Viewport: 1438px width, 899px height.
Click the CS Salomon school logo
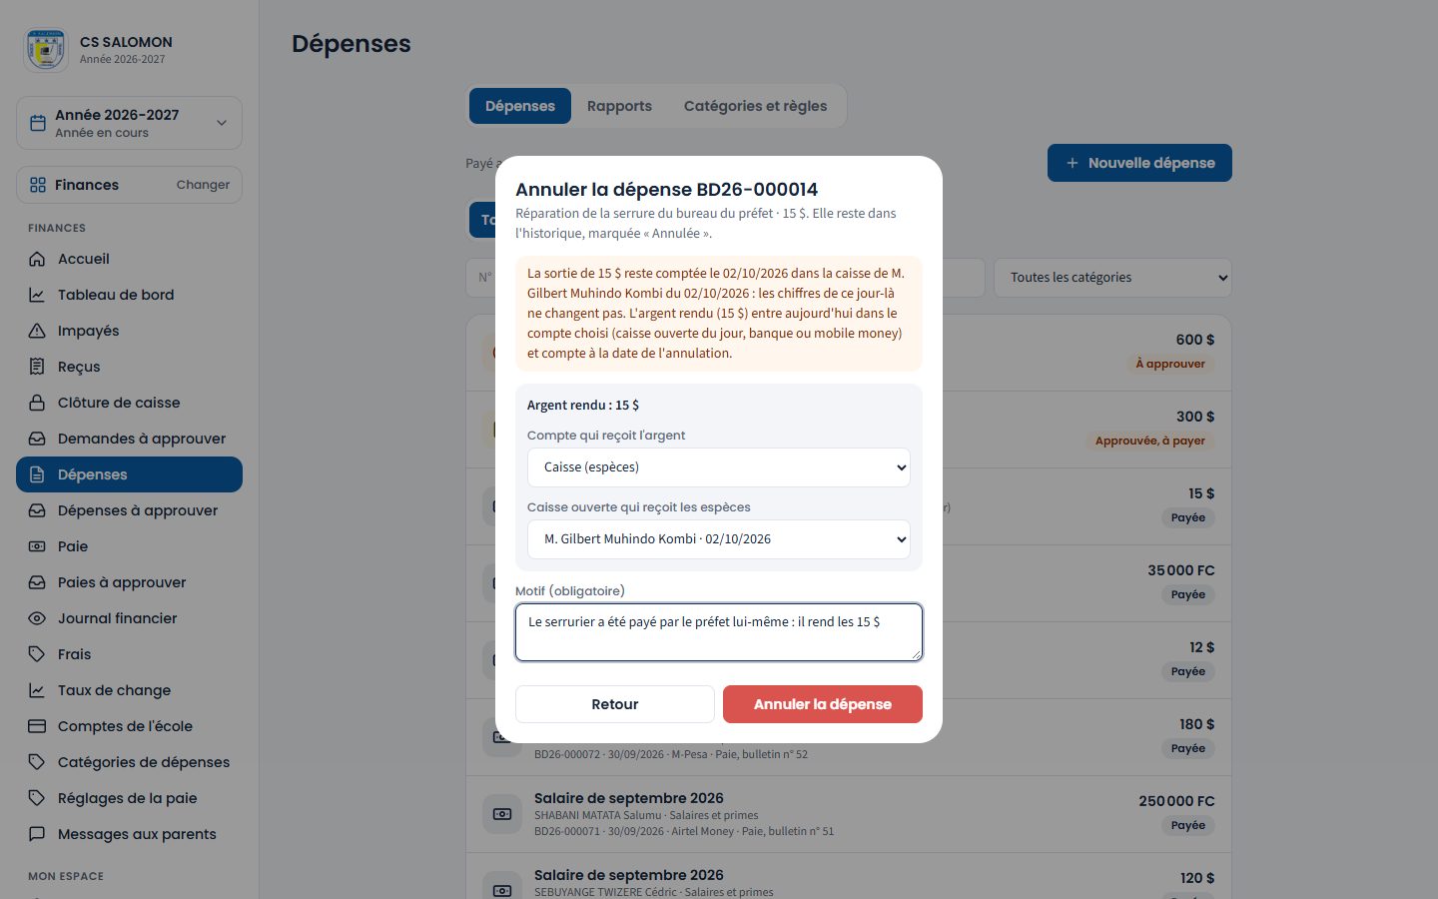(x=46, y=50)
